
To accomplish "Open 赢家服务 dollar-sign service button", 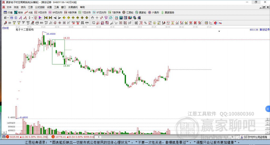I will tap(168, 12).
